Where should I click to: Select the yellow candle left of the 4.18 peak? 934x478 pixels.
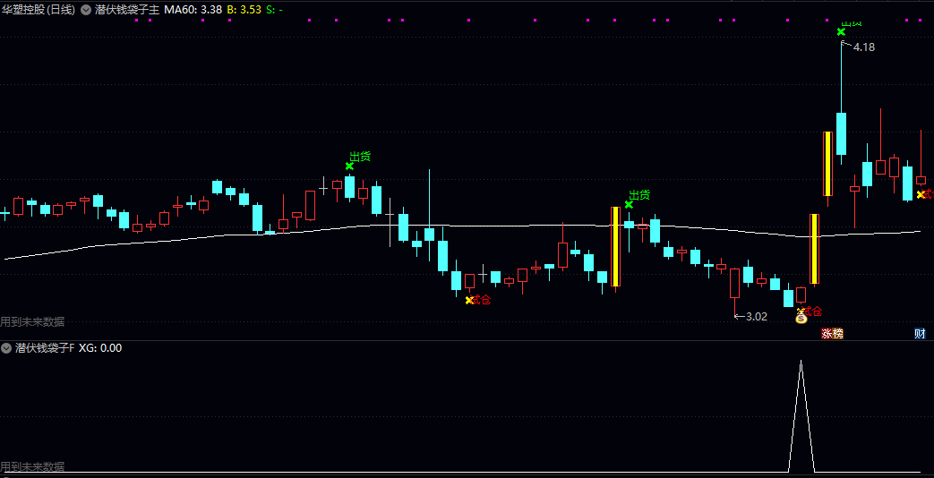pyautogui.click(x=827, y=164)
